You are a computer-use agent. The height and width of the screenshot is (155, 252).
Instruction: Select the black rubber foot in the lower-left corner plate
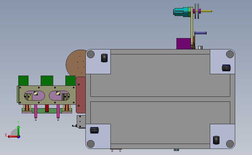tap(94, 130)
